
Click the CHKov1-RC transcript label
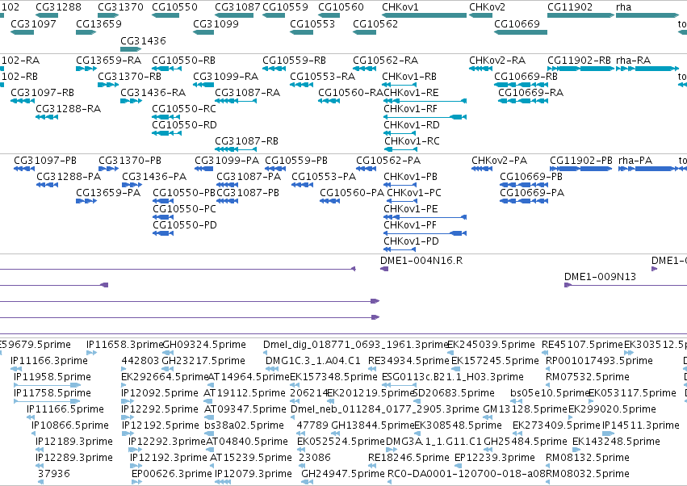412,141
